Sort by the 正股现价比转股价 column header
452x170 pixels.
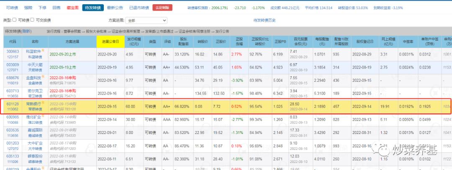260,42
